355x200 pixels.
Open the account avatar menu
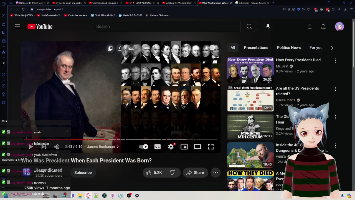coord(339,26)
